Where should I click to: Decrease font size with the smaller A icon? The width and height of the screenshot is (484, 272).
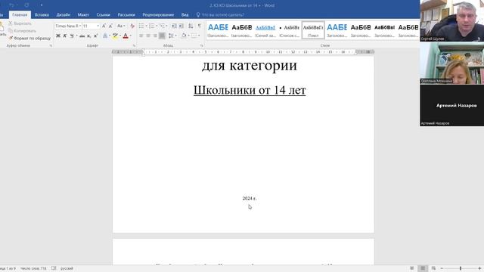tap(110, 26)
